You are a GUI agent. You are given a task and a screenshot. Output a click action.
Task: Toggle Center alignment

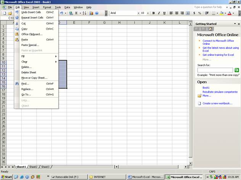177,13
